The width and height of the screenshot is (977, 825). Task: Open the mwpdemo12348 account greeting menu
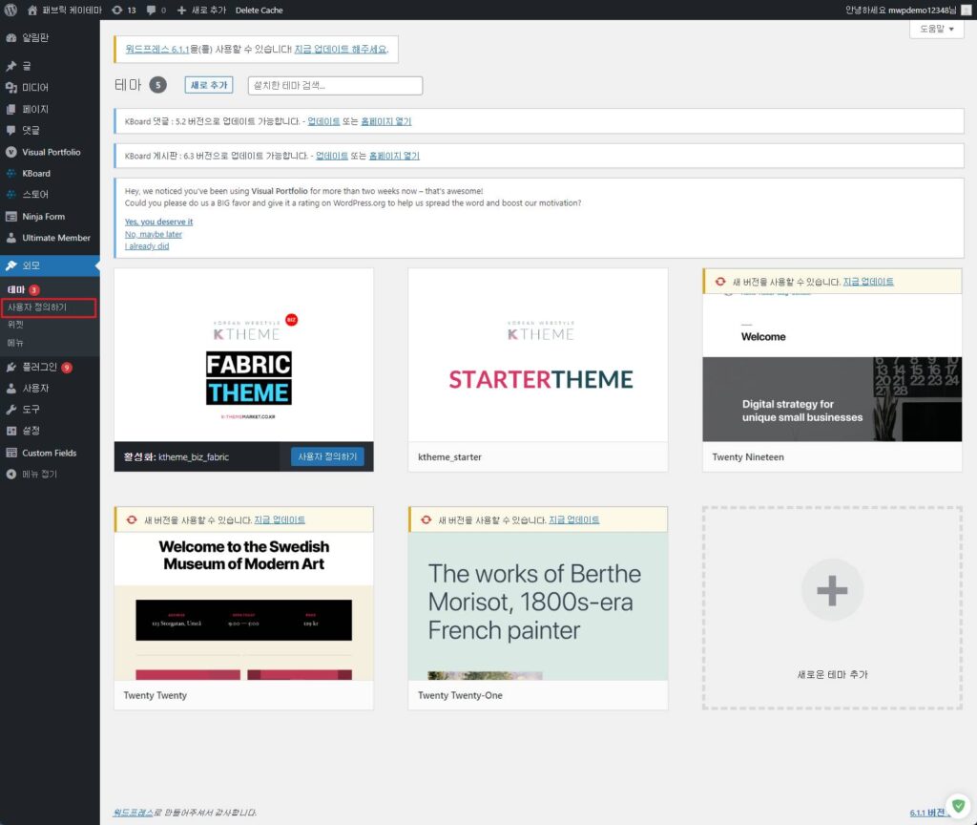[901, 10]
